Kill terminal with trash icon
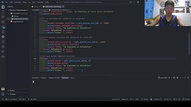This screenshot has width=191, height=107. point(177,78)
